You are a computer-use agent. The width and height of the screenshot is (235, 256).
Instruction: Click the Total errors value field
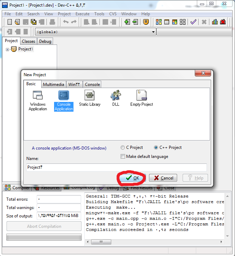(x=59, y=199)
